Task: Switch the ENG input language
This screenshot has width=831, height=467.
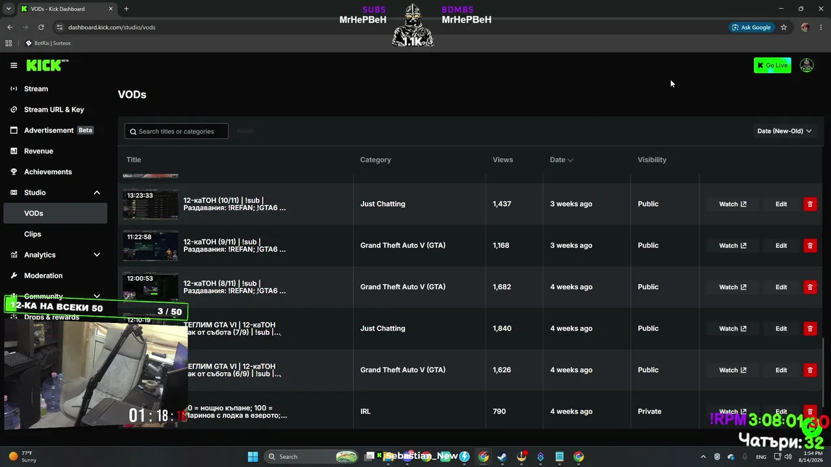Action: pos(761,457)
